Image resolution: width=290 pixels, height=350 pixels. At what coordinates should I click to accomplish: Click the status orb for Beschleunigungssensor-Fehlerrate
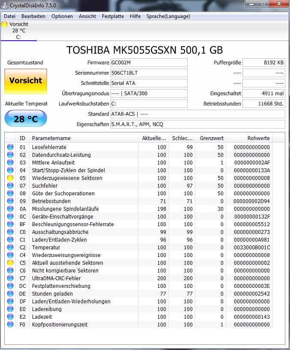coord(10,224)
